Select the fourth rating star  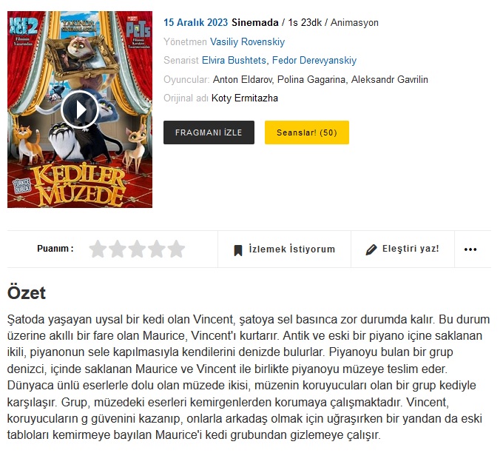(x=157, y=249)
